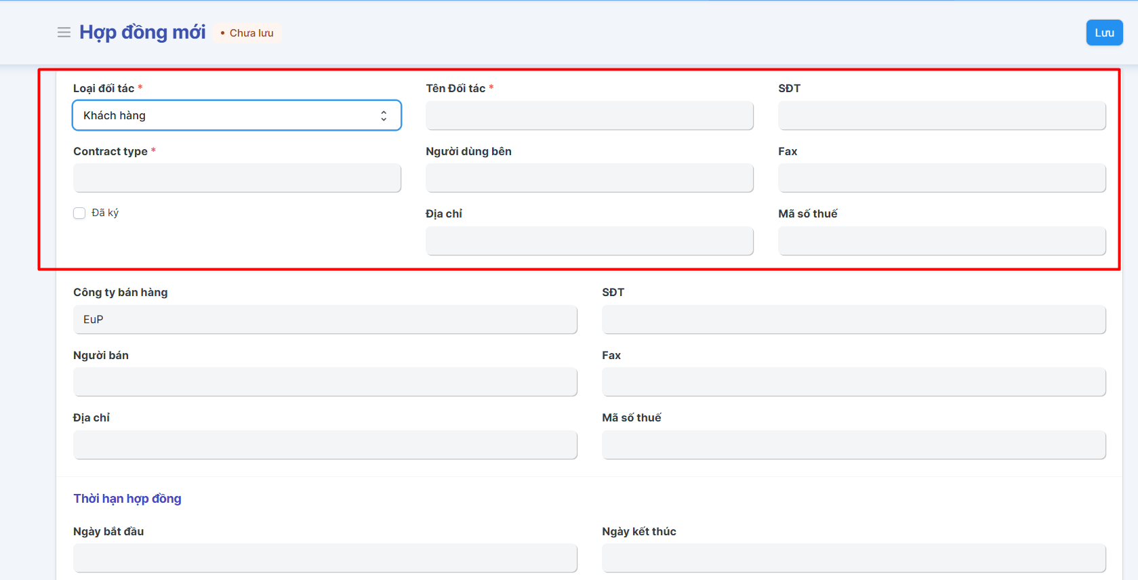Click the Fax field under partner SĐT
Screen dimensions: 1138x580
point(941,178)
